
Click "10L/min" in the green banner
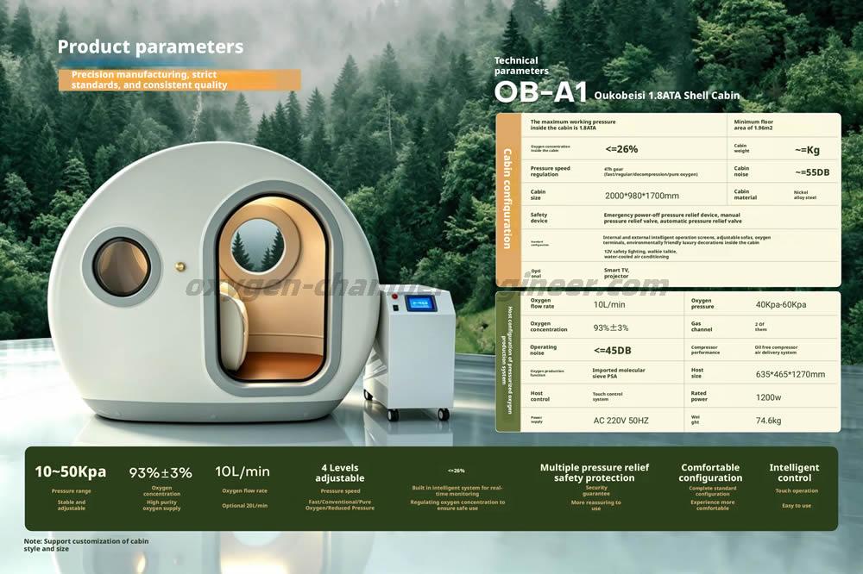tap(243, 471)
